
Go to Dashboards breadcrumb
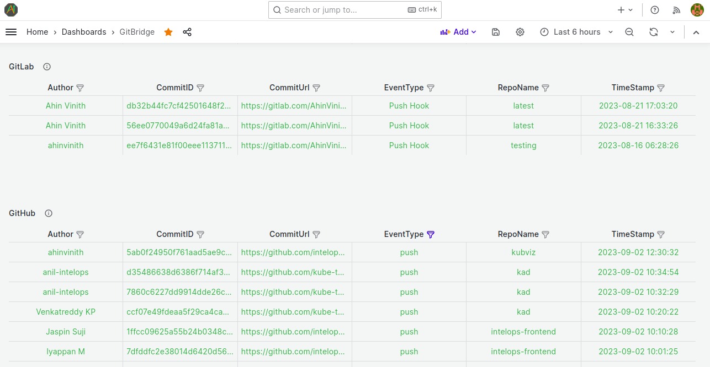point(84,32)
